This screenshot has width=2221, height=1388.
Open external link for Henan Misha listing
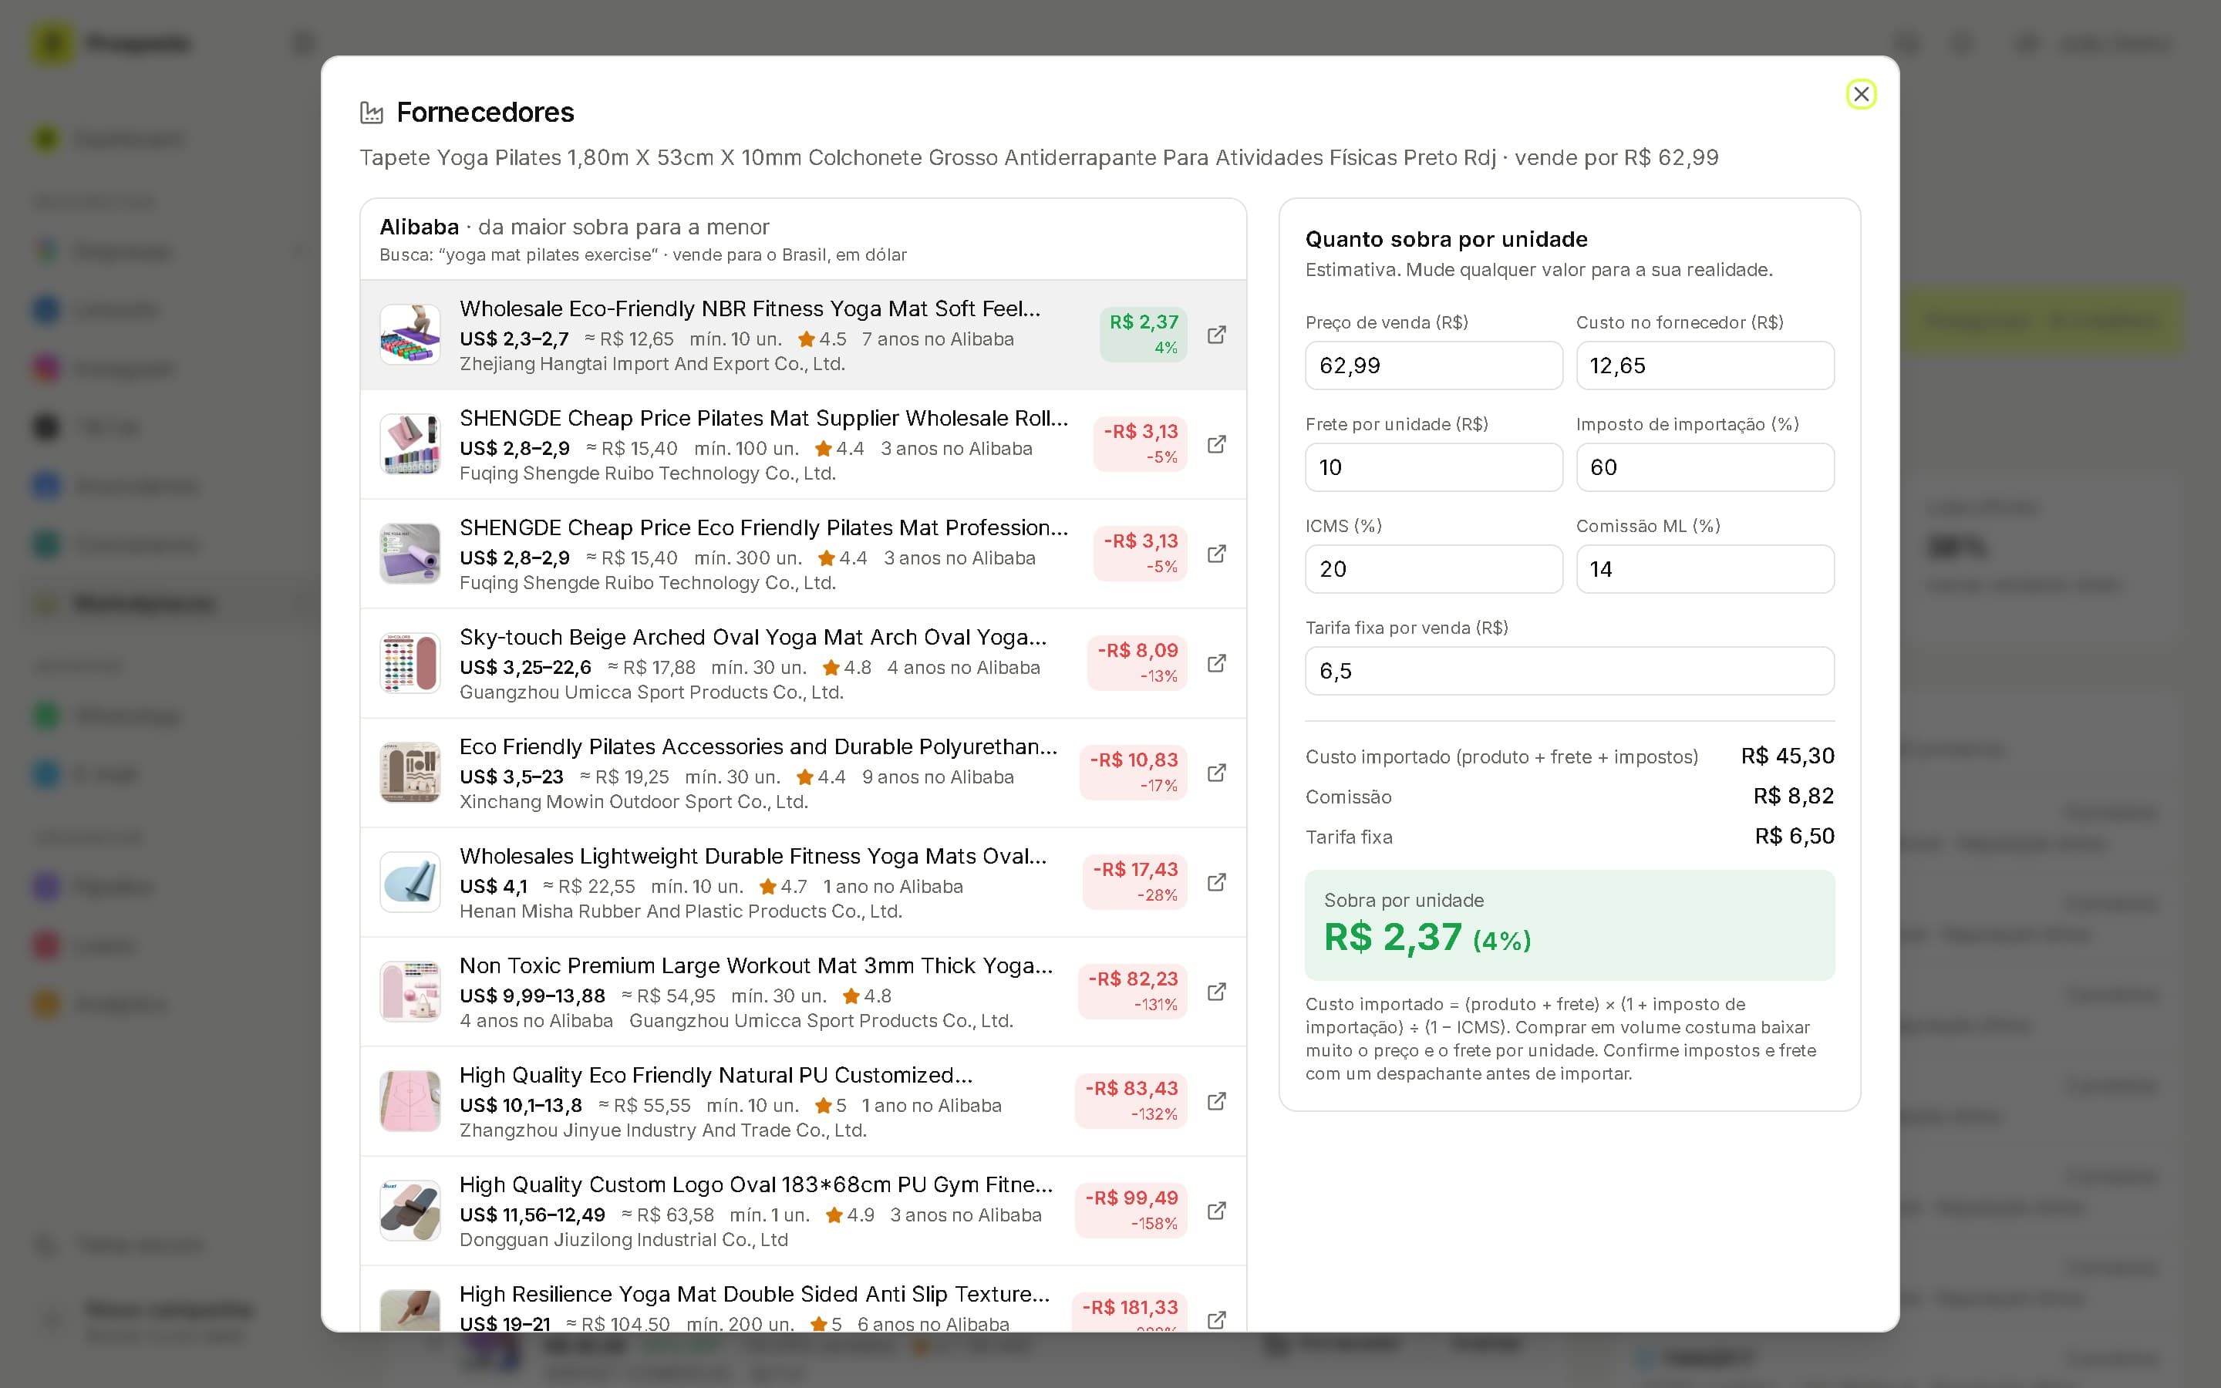click(1216, 882)
